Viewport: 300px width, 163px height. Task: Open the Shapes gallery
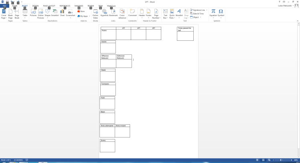click(47, 14)
